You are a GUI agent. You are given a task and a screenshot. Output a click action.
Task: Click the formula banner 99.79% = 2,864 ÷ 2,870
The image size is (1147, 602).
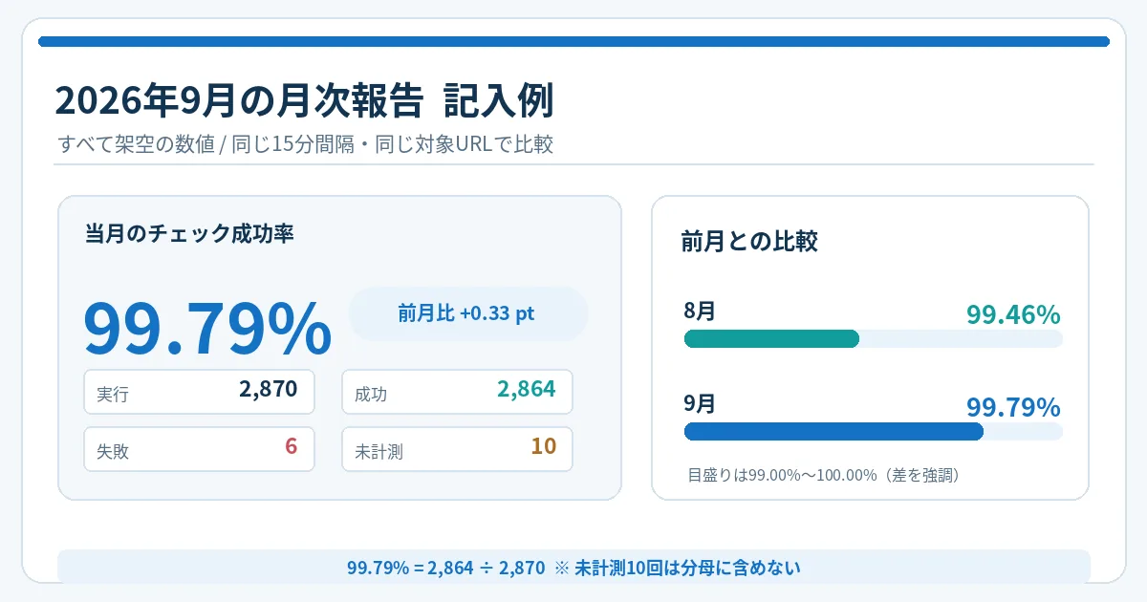click(x=573, y=567)
